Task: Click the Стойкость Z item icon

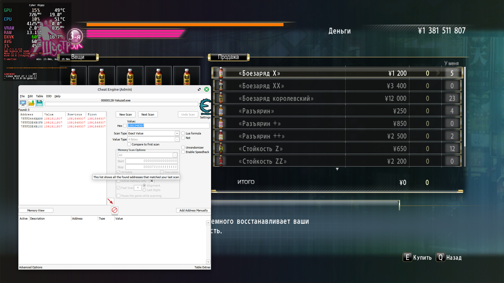Action: pos(221,149)
